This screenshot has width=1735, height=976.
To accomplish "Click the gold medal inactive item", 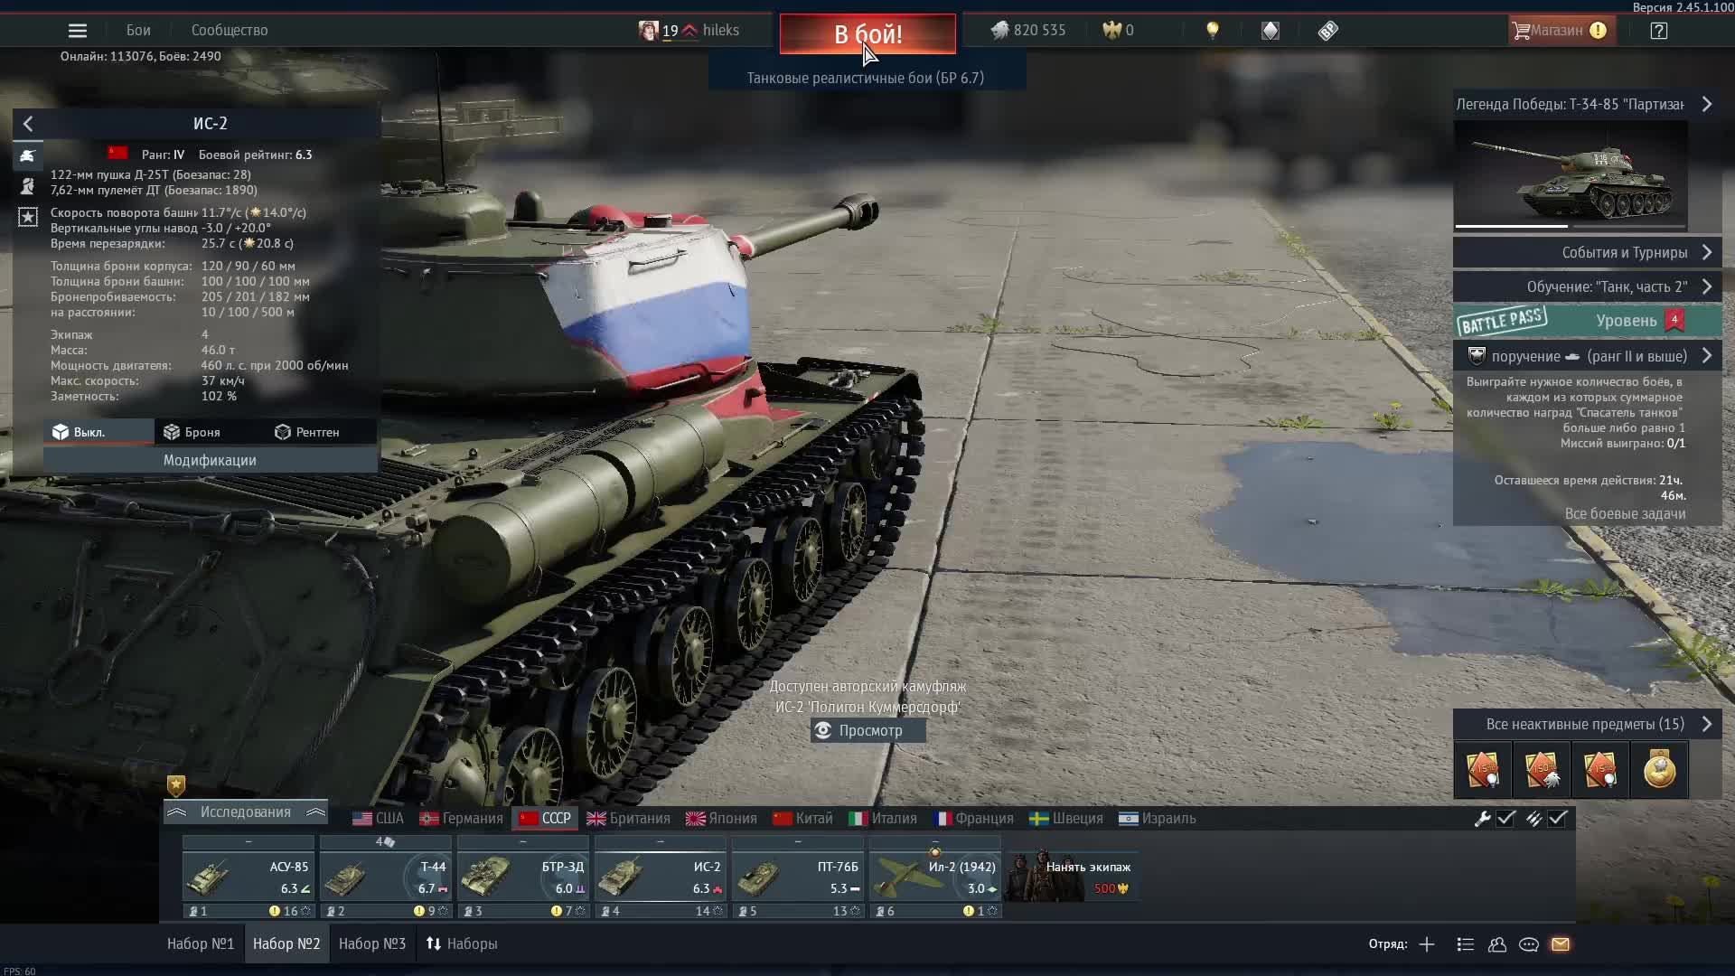I will 1659,770.
